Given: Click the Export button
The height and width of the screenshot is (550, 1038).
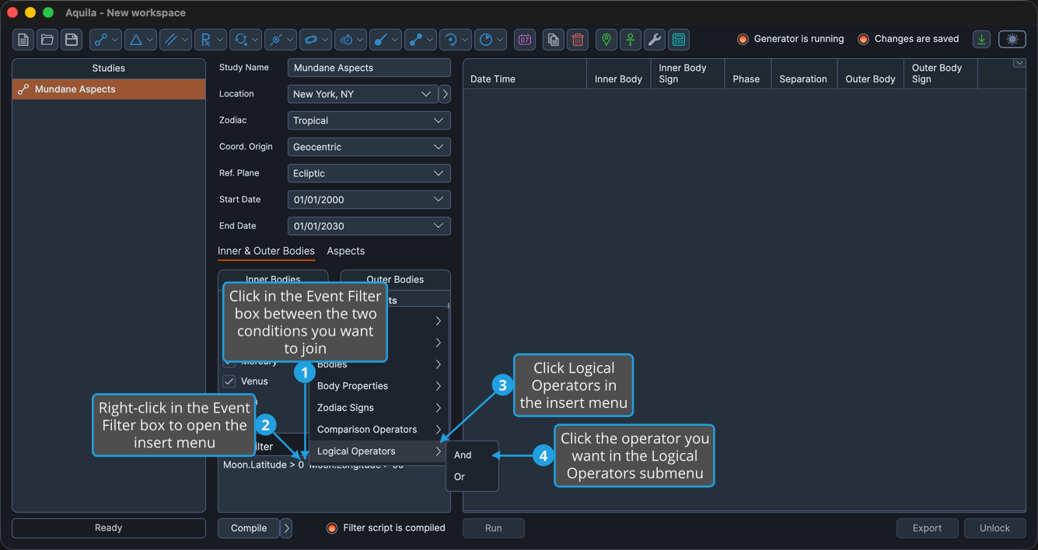Looking at the screenshot, I should (x=927, y=528).
